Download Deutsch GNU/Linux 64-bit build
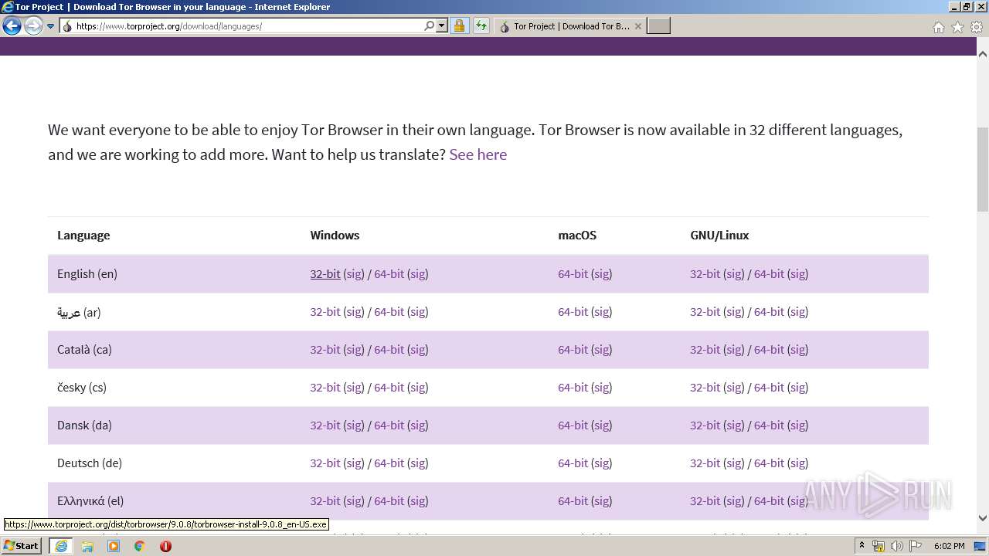Screen dimensions: 989x556 click(x=769, y=463)
